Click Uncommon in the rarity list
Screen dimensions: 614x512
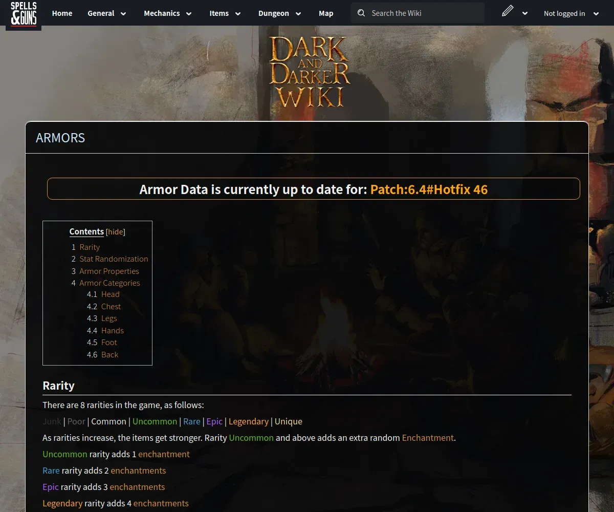[155, 421]
